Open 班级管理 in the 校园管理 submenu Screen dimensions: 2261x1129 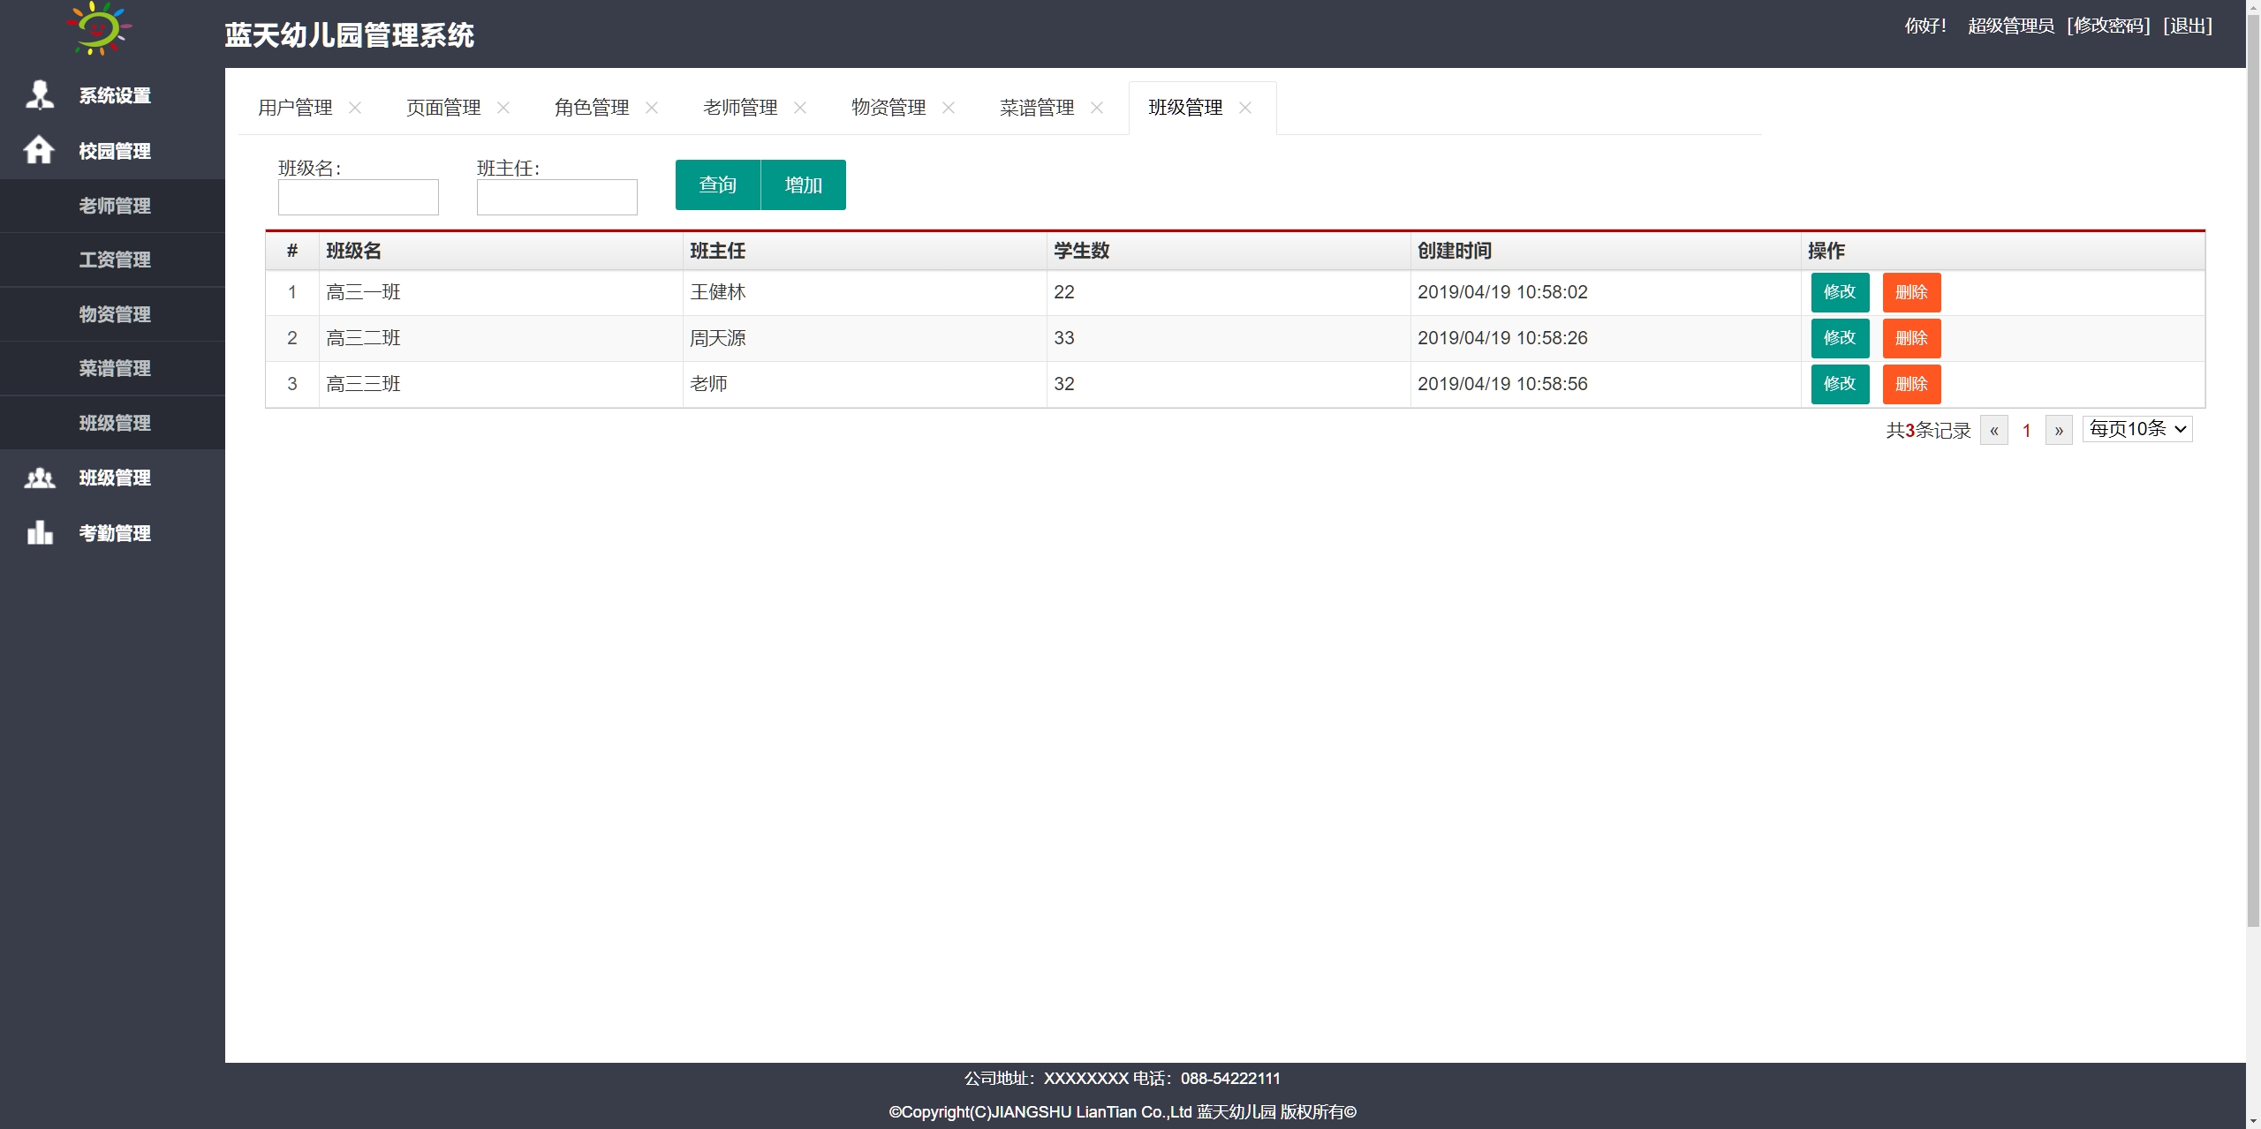click(x=112, y=423)
